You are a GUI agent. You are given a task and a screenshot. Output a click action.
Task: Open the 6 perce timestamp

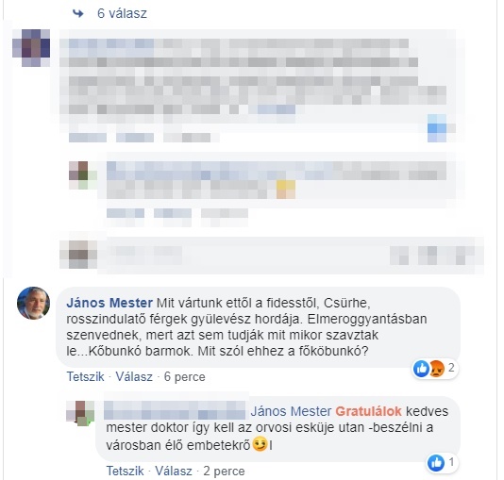184,376
